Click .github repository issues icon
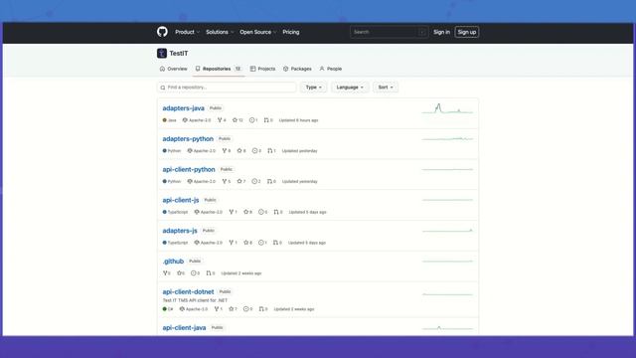Screen dimensions: 636x358 [x=194, y=273]
